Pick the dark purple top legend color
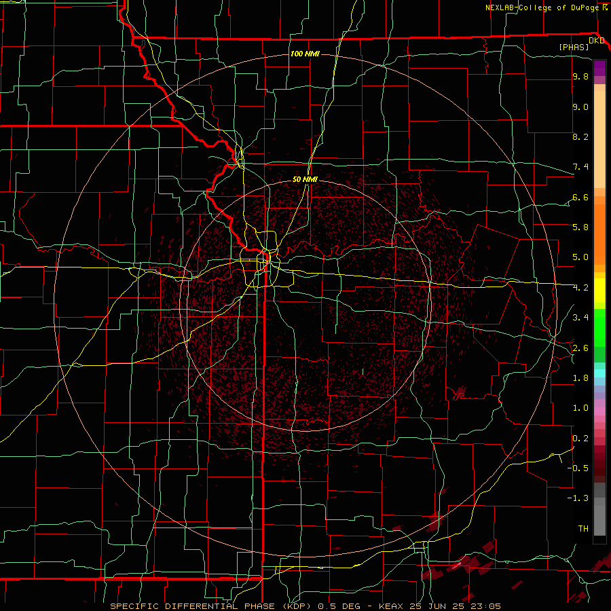This screenshot has height=611, width=611. tap(599, 68)
